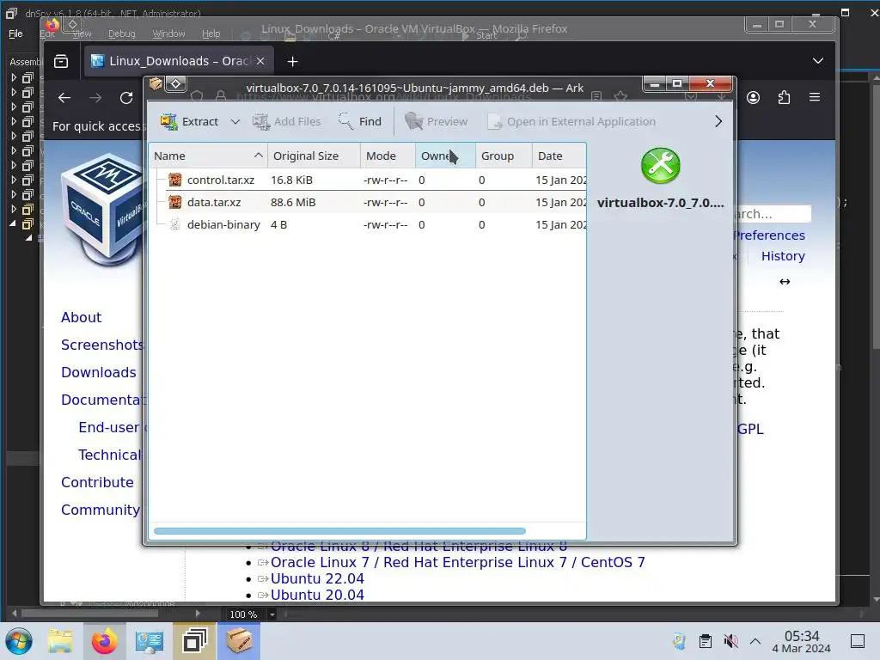Select the debian-binary file name

tap(223, 225)
